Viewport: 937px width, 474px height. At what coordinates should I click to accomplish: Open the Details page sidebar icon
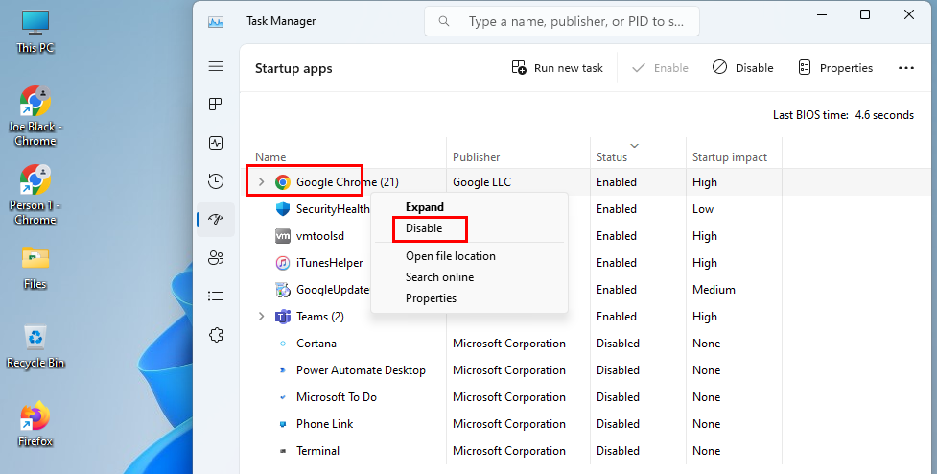(x=216, y=296)
